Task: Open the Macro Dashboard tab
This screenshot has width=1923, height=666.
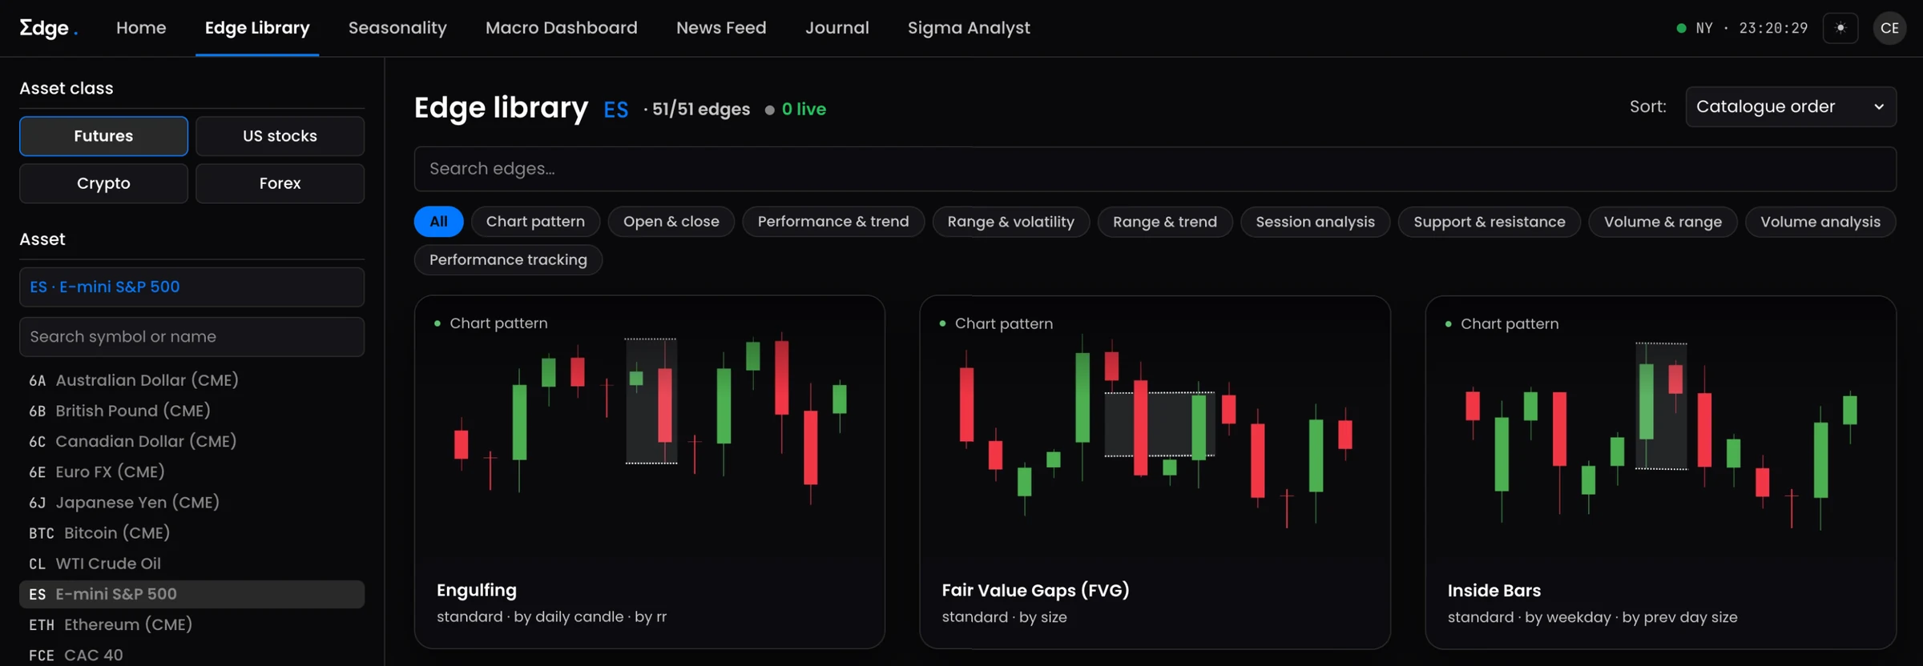Action: [x=562, y=28]
